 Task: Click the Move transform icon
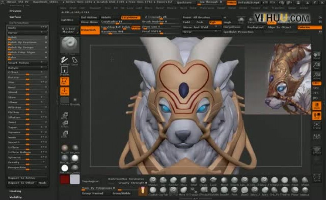[x=65, y=116]
